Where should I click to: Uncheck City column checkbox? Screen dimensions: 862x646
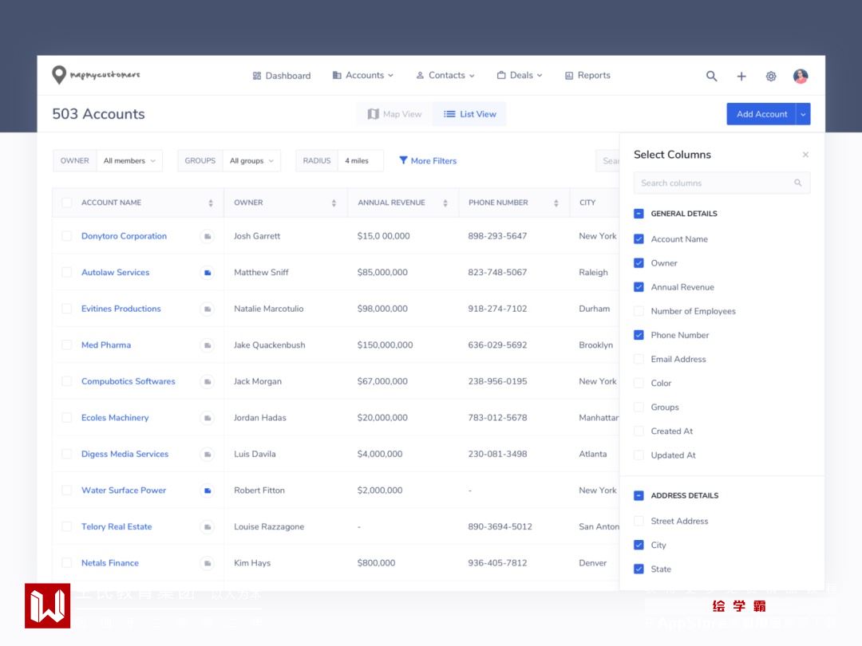[639, 545]
